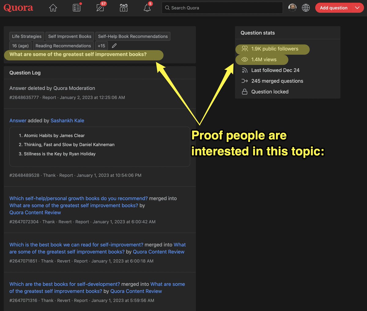The width and height of the screenshot is (367, 311).
Task: Open Quora Content Review link in entry #2647071316
Action: [136, 291]
